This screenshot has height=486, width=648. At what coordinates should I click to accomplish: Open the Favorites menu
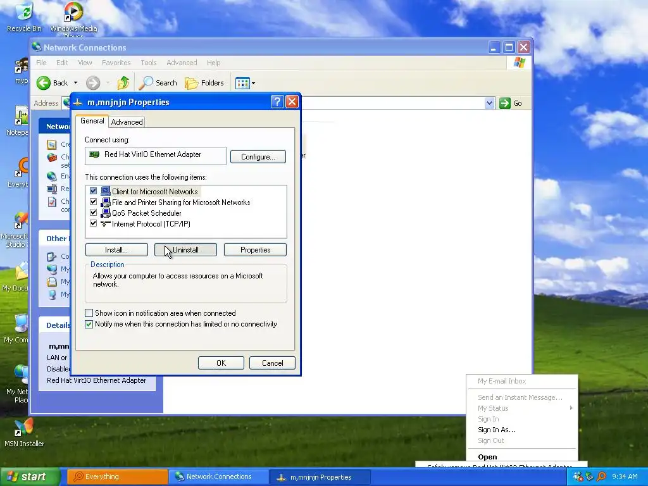coord(116,63)
